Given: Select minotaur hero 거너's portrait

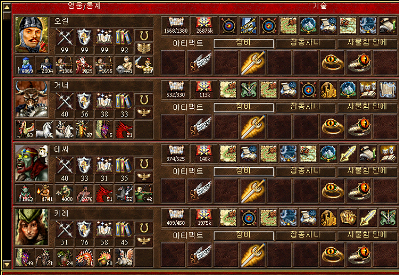Looking at the screenshot, I should 31,99.
